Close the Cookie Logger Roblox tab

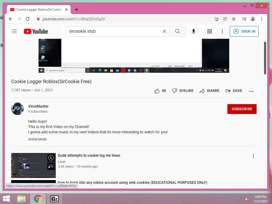click(x=66, y=10)
